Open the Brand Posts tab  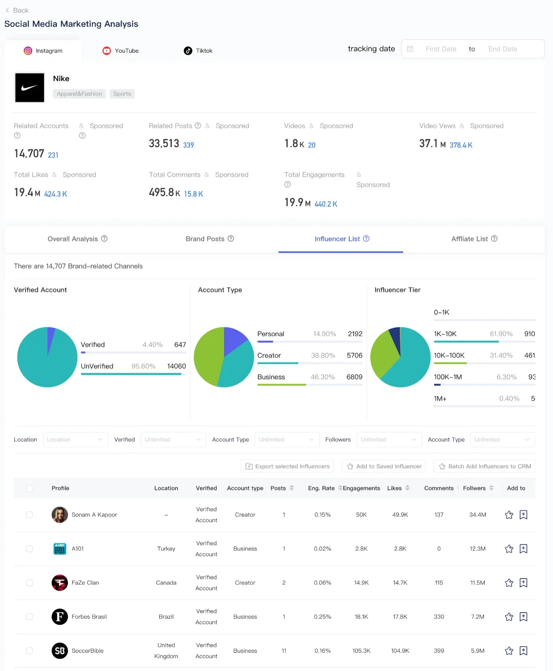[210, 239]
